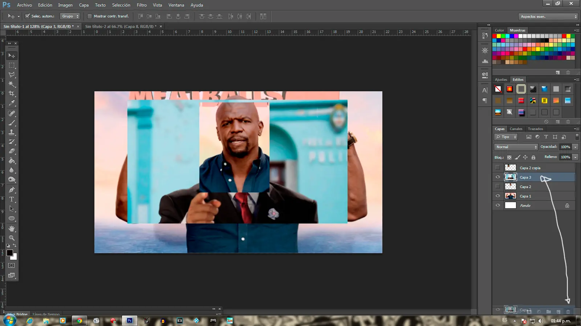Open the tool preset picker arrow
Screen dimensions: 581x326
click(x=19, y=16)
